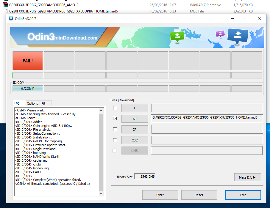Click the greyed-out UMS button
The width and height of the screenshot is (270, 208).
coord(135,151)
